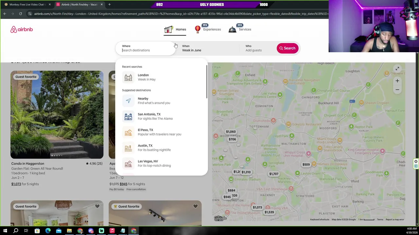Open map Keyboard shortcuts

click(319, 219)
